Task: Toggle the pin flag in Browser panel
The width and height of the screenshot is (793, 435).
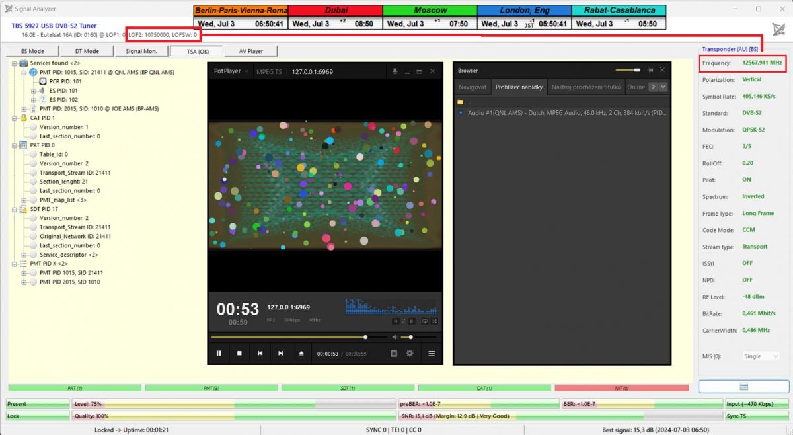Action: [x=650, y=70]
